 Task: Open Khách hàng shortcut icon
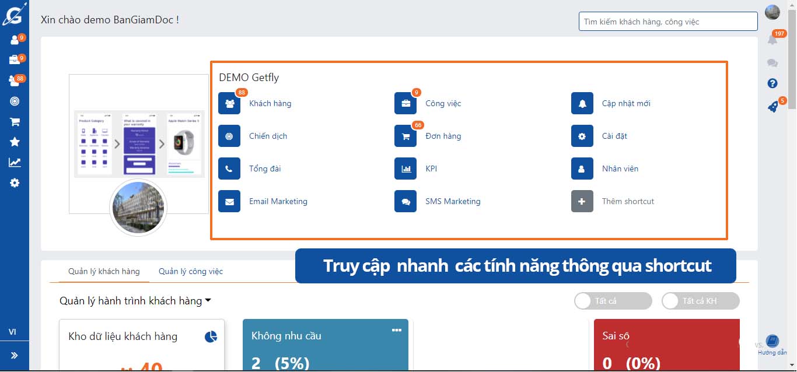(x=229, y=103)
